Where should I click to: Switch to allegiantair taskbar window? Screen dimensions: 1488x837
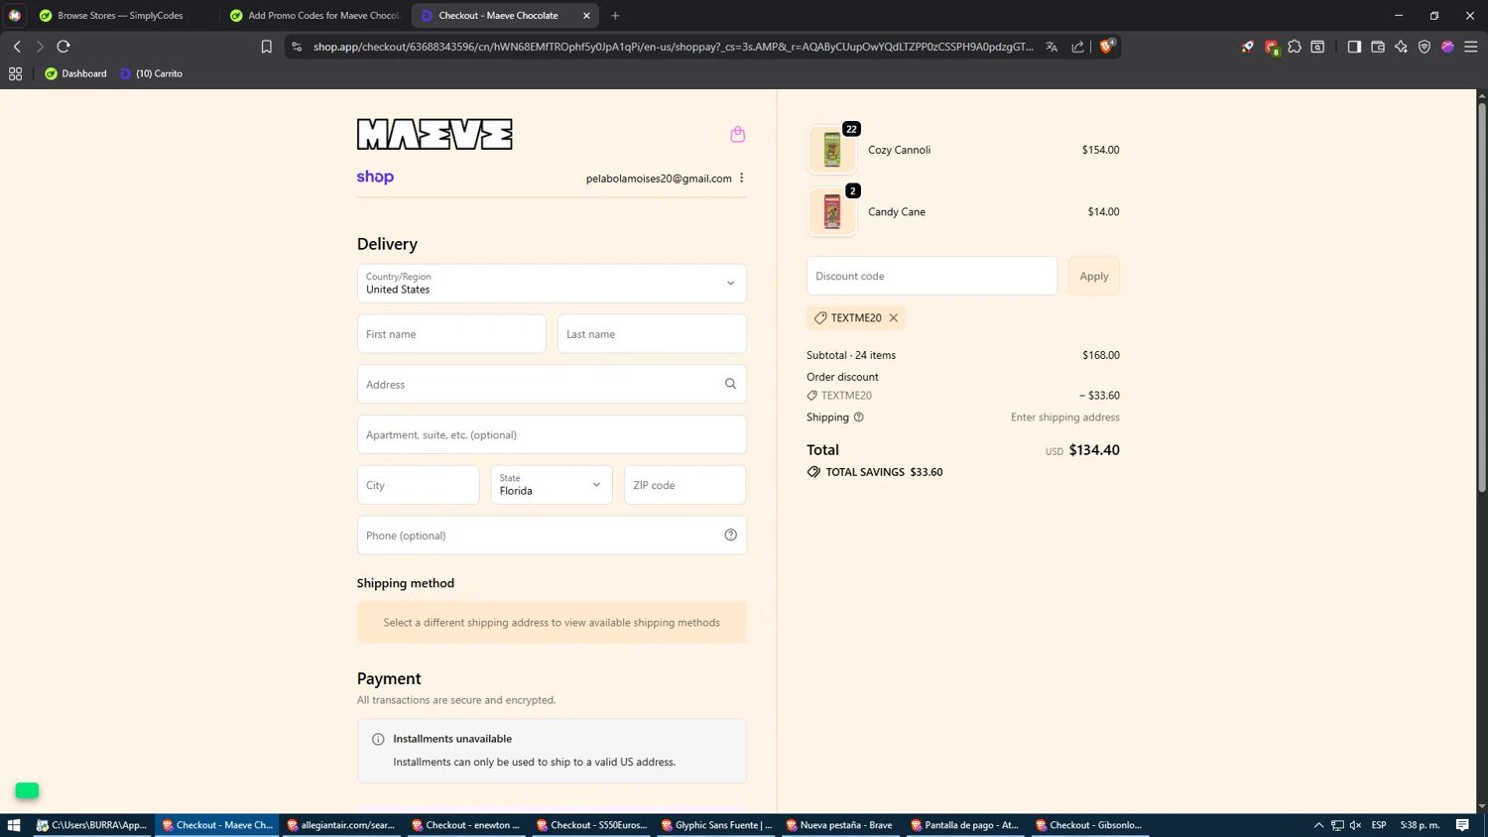(340, 825)
